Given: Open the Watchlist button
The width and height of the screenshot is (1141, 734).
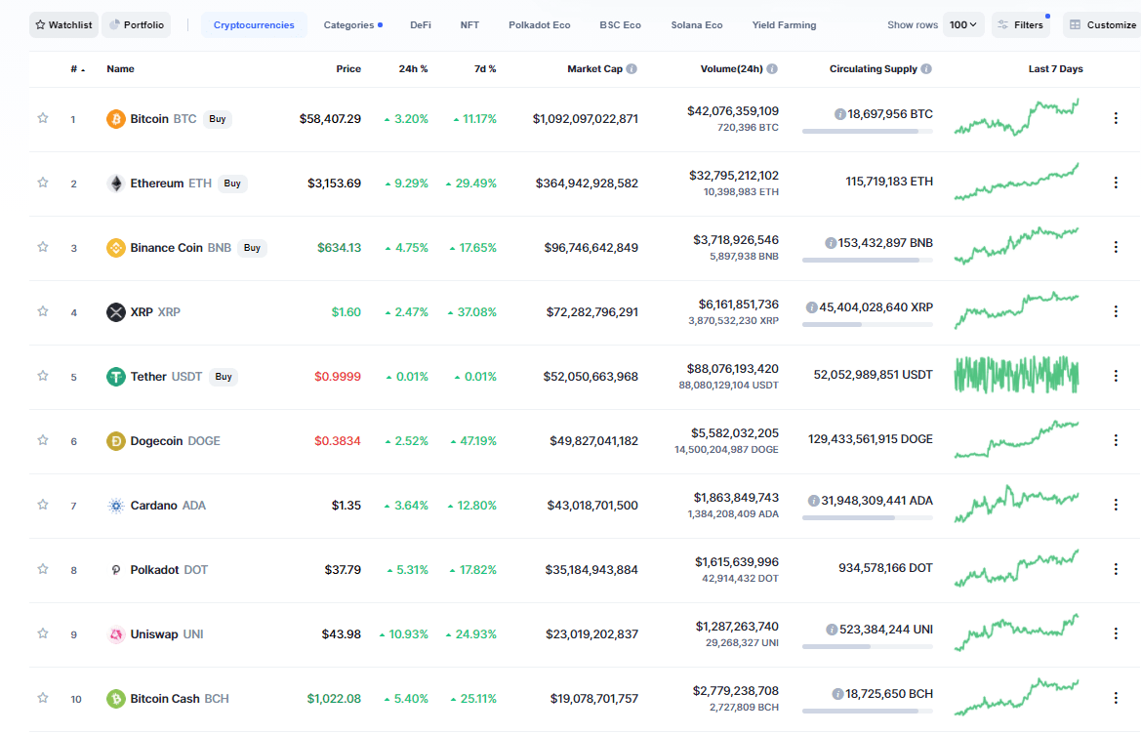Looking at the screenshot, I should click(x=64, y=24).
